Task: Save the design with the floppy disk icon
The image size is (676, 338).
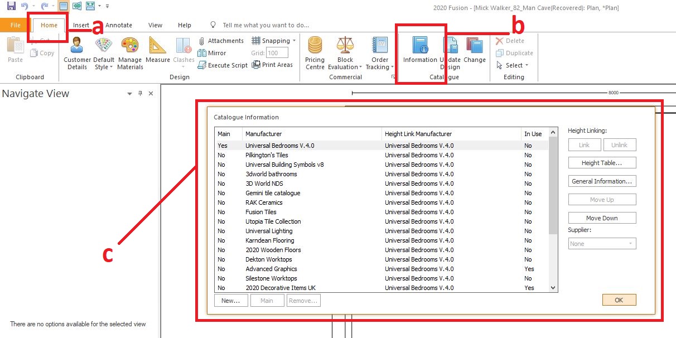Action: [11, 6]
